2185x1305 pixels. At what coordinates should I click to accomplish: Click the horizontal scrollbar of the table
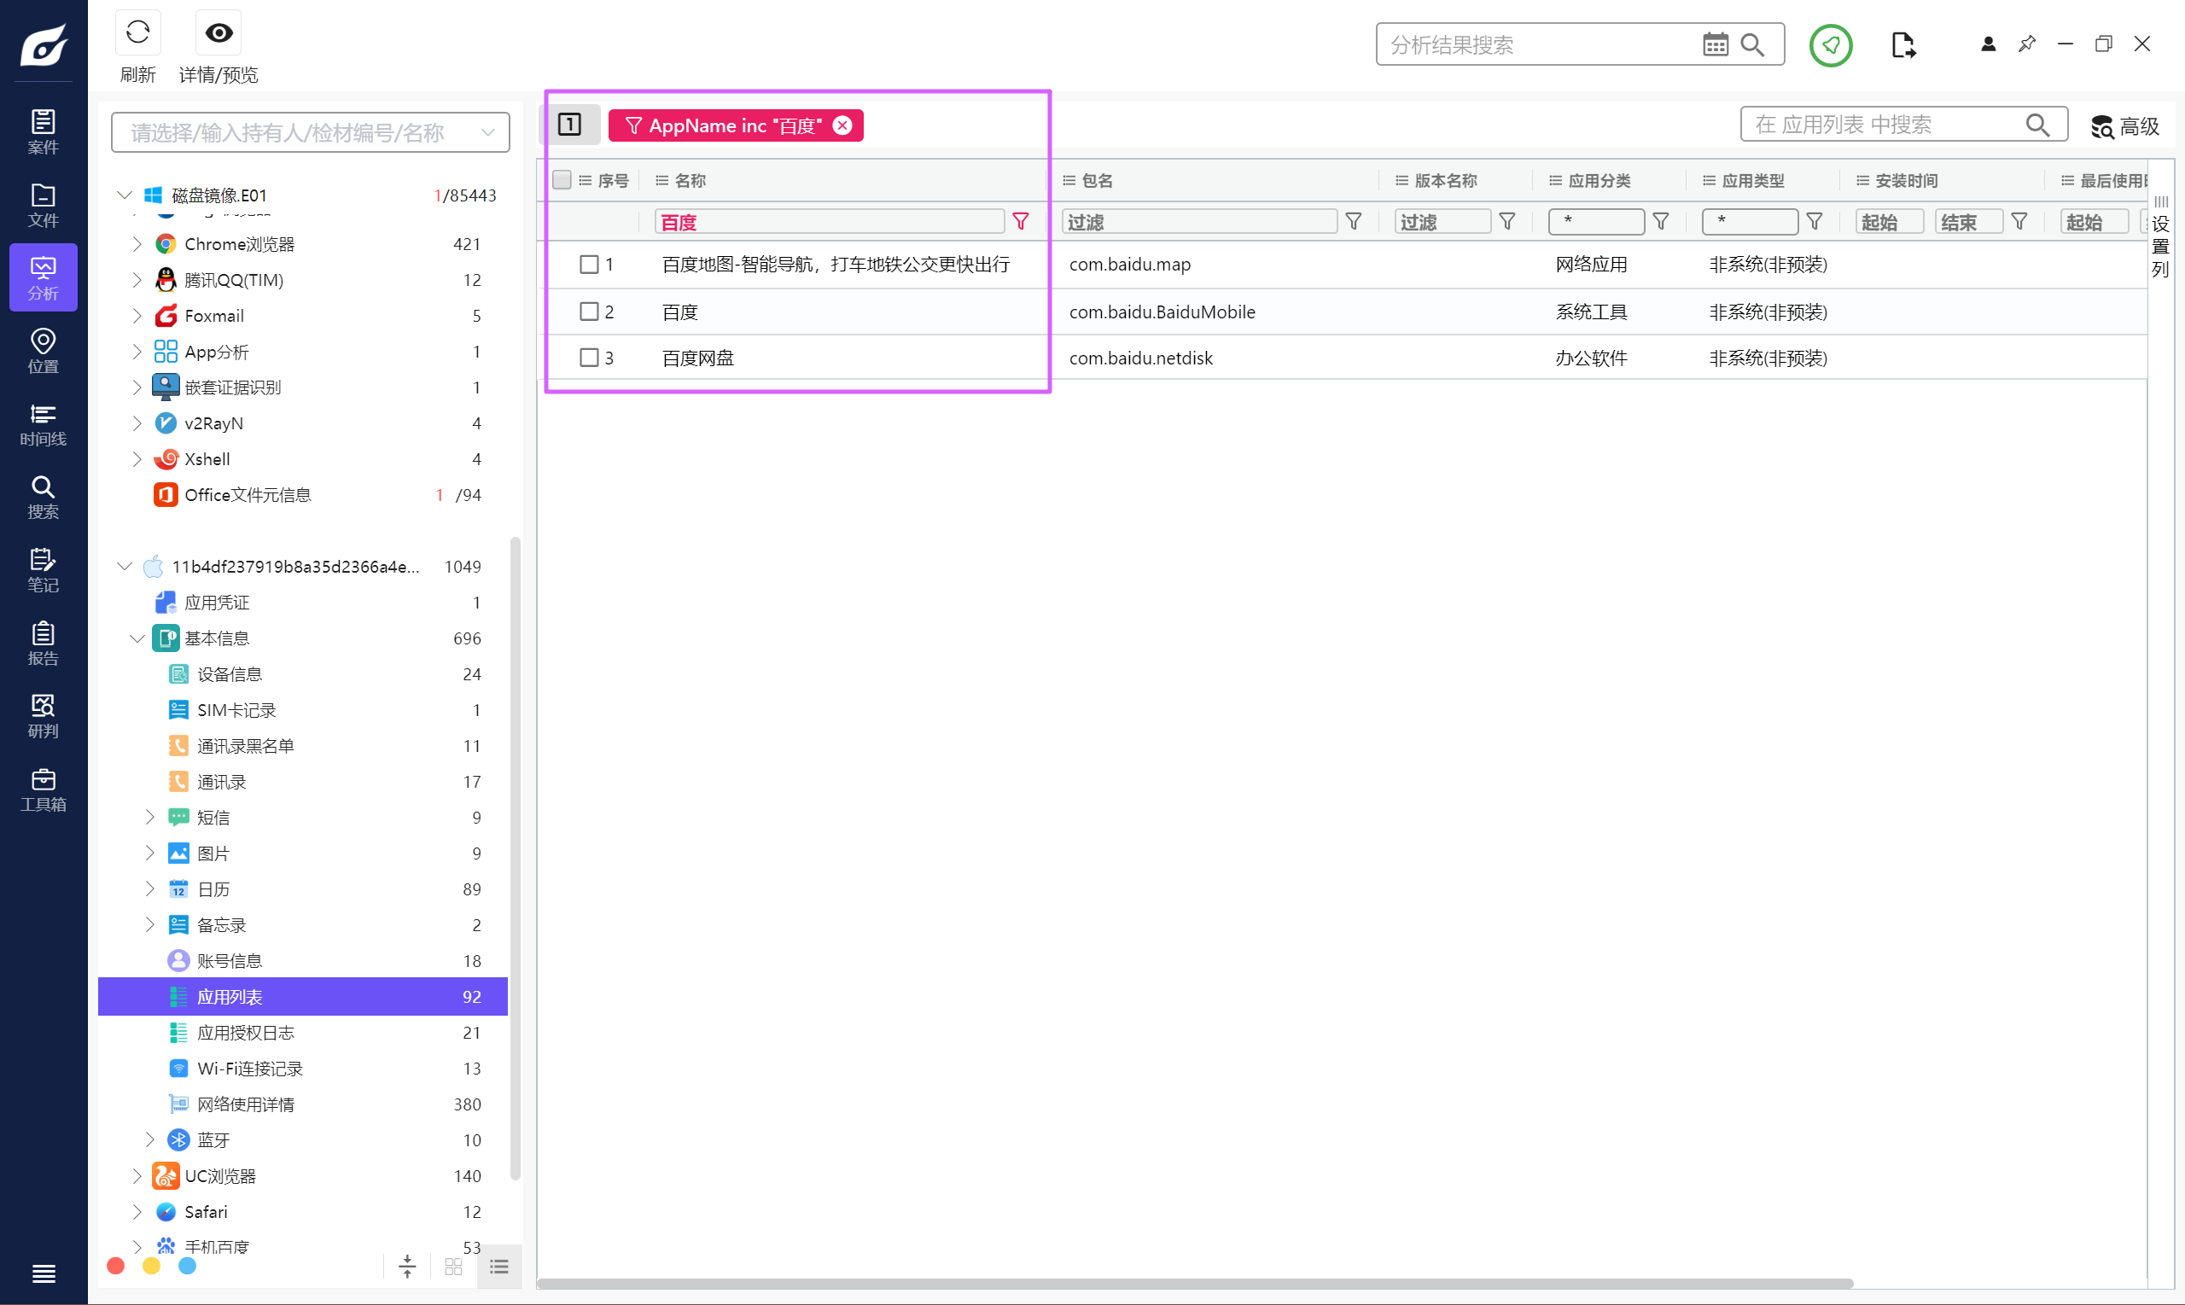[1195, 1284]
